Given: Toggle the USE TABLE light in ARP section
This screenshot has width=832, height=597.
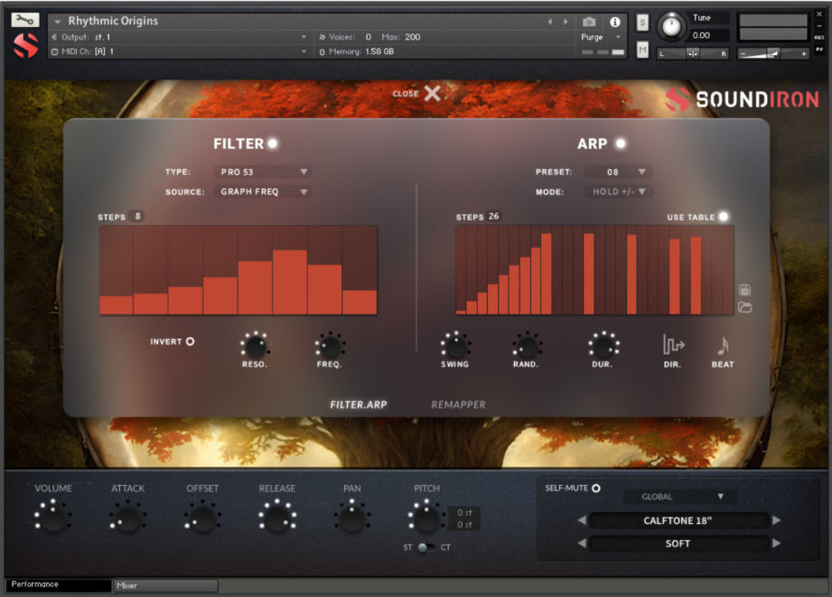Looking at the screenshot, I should 723,217.
